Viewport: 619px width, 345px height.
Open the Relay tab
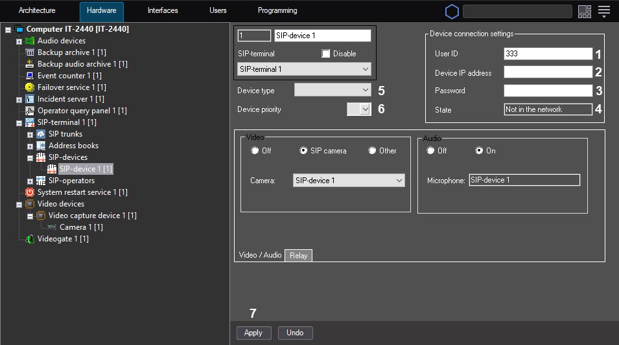298,256
